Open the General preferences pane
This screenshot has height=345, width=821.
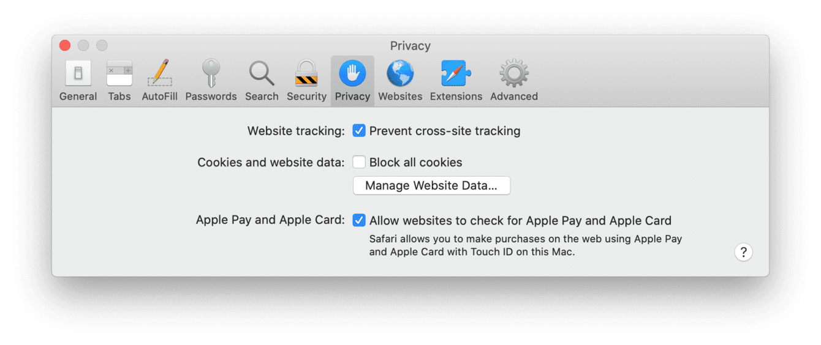pos(78,81)
